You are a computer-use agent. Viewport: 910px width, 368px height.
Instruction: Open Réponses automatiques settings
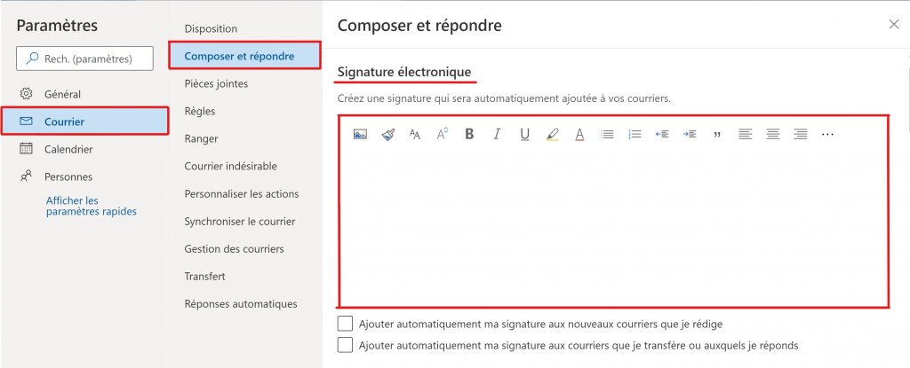tap(241, 303)
